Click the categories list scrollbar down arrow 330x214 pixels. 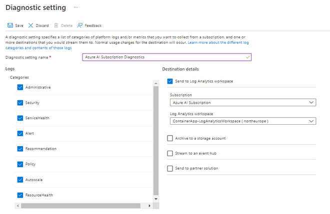point(155,199)
